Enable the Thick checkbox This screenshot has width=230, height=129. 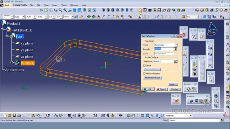(x=144, y=66)
